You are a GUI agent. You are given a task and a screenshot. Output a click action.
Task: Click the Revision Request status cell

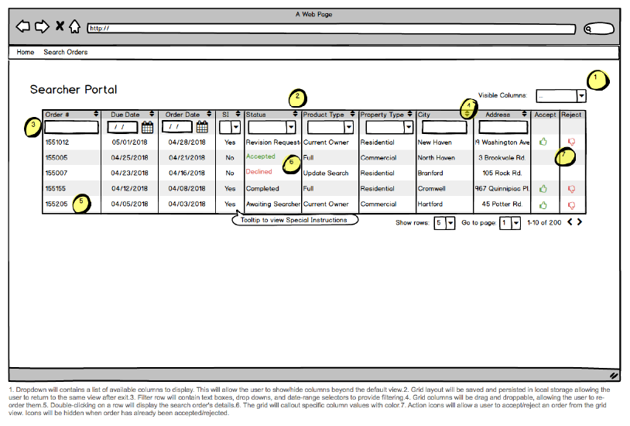[x=272, y=143]
